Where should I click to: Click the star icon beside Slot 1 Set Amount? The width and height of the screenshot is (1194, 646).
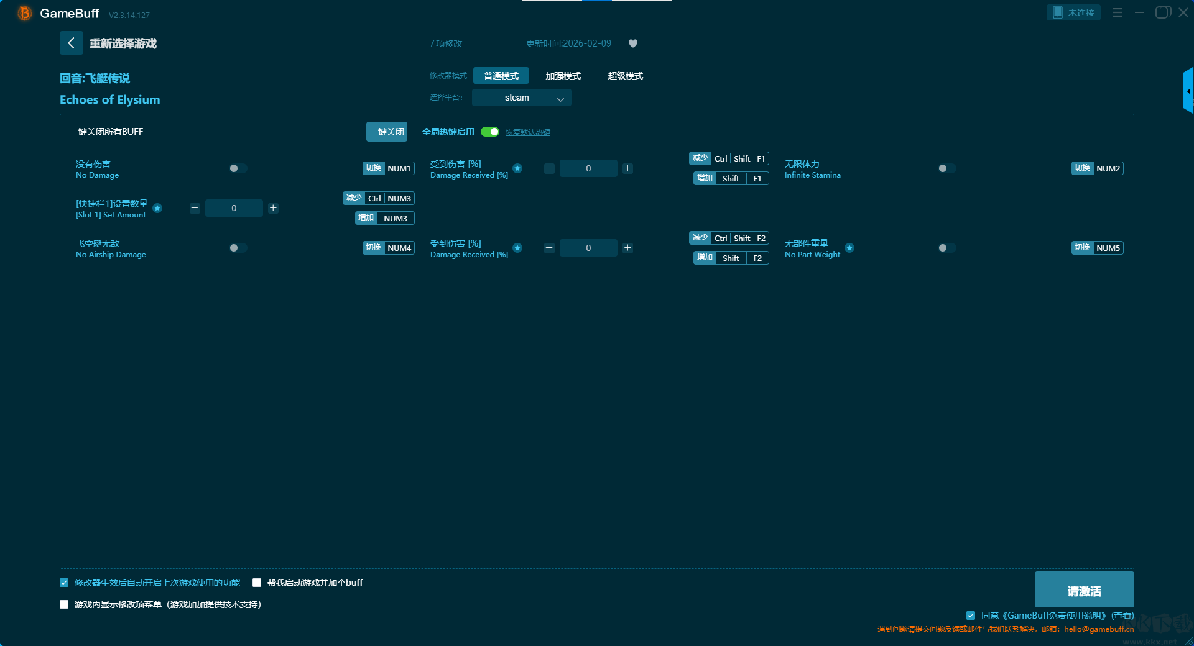[158, 208]
